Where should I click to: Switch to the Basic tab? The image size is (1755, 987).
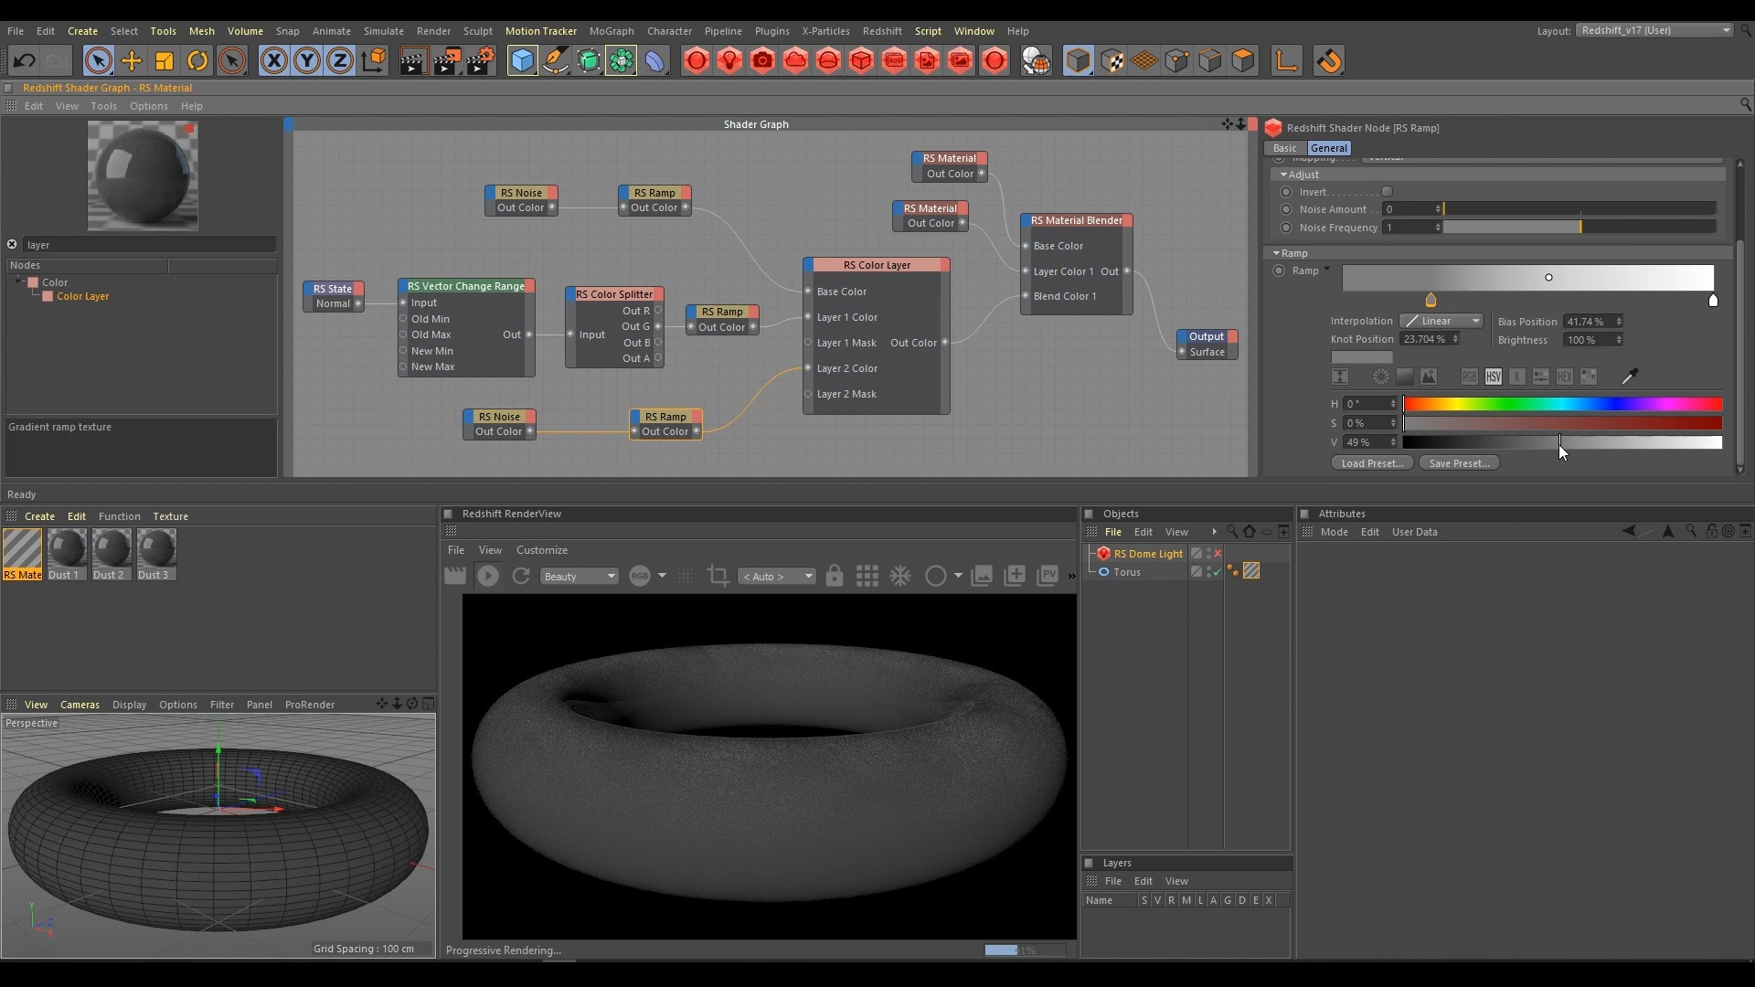pos(1284,148)
